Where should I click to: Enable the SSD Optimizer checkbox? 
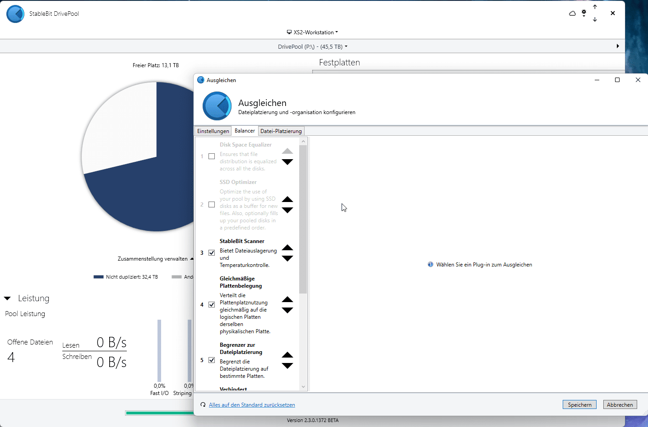[x=212, y=205]
